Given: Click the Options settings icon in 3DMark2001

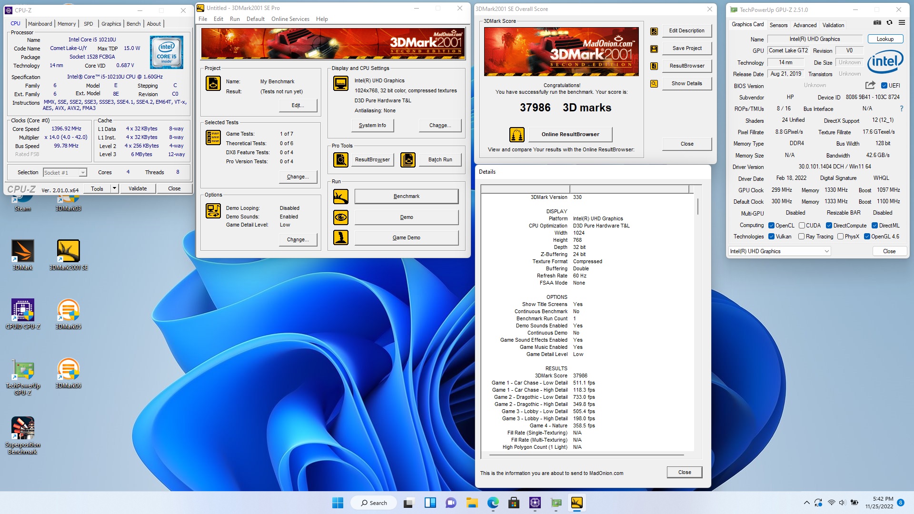Looking at the screenshot, I should click(x=213, y=211).
